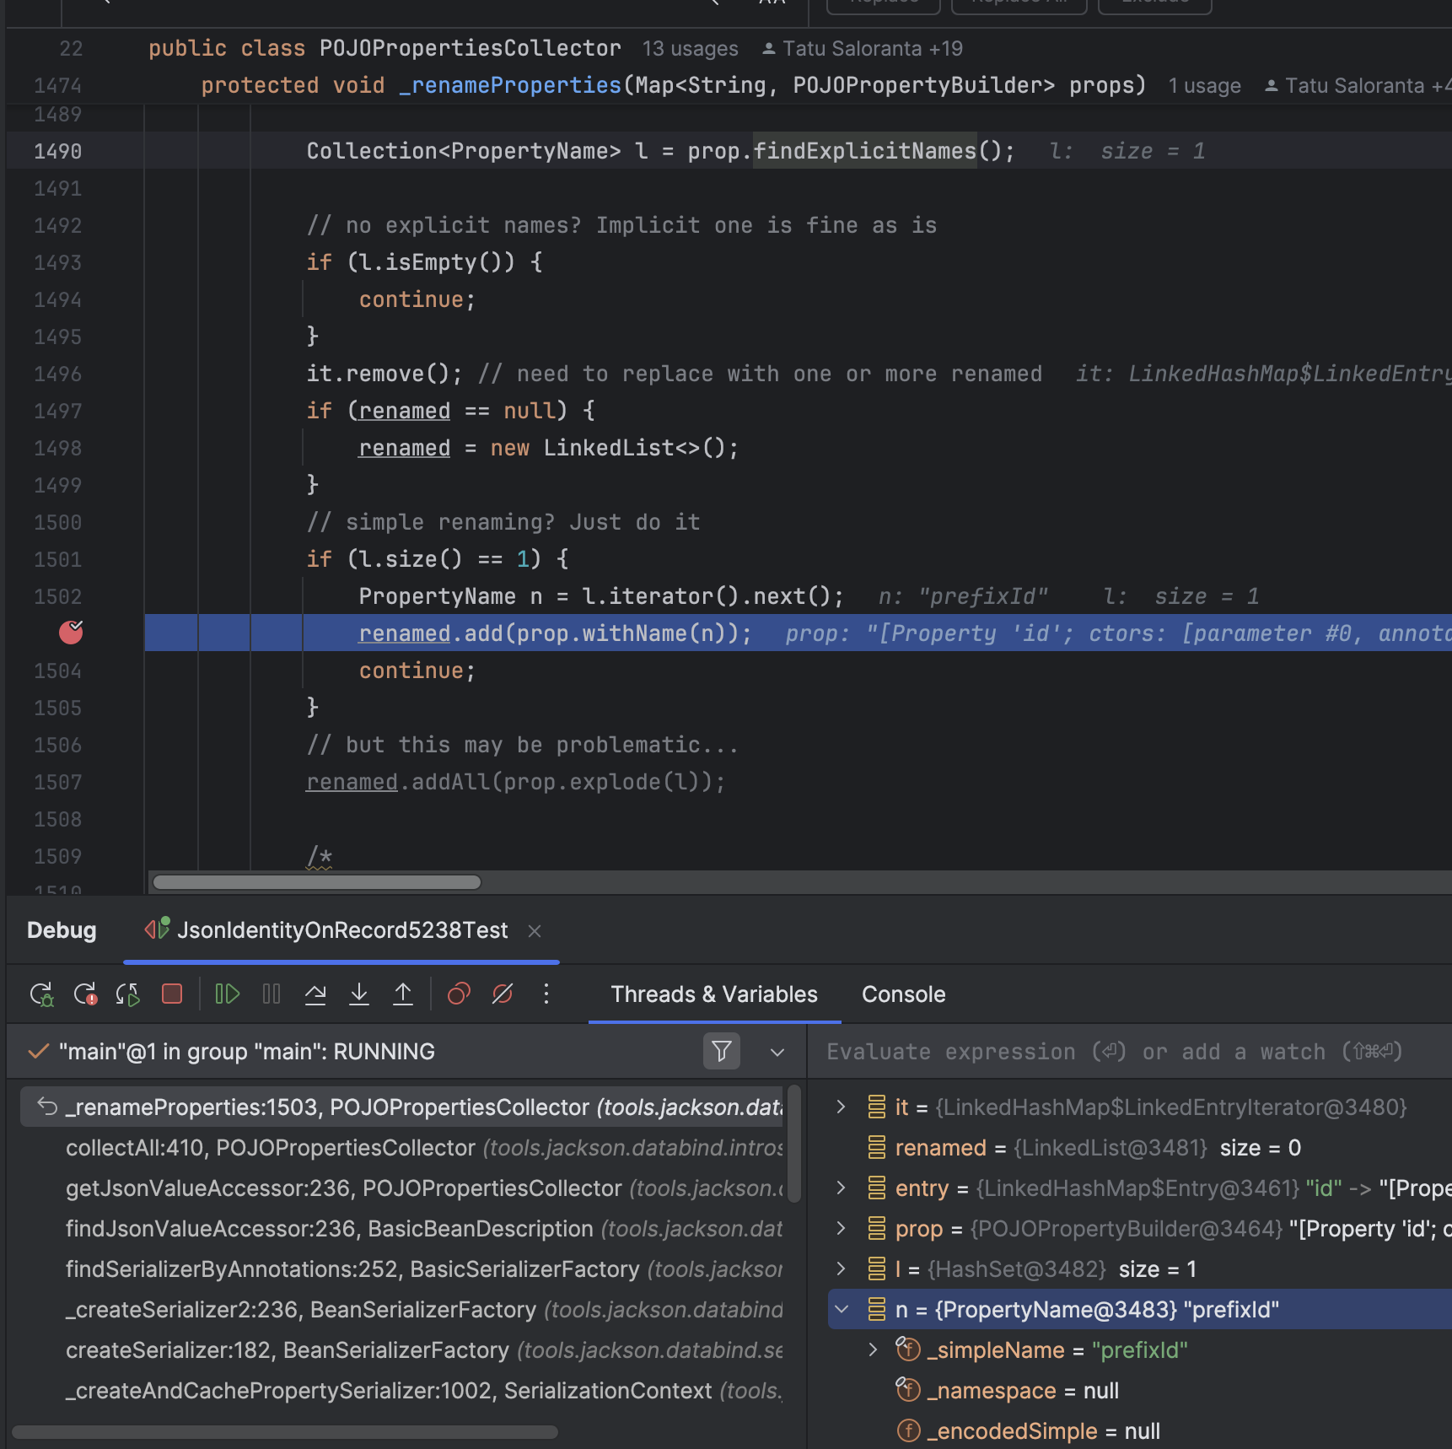Click the Evaluate expression input field
The image size is (1452, 1449).
(x=1113, y=1052)
